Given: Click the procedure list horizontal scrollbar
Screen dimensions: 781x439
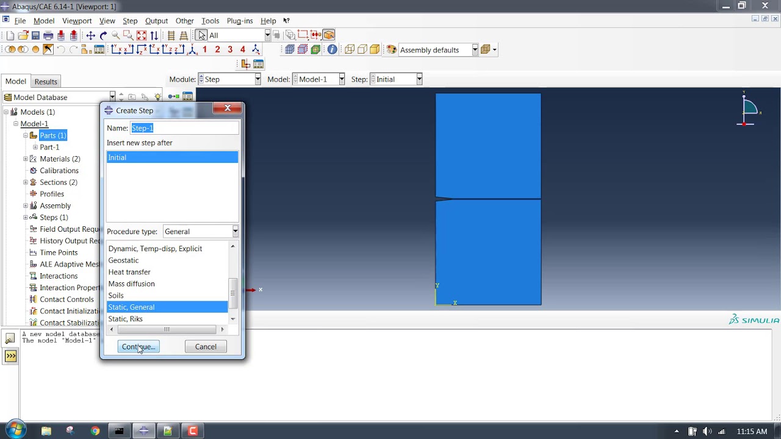Looking at the screenshot, I should 167,329.
